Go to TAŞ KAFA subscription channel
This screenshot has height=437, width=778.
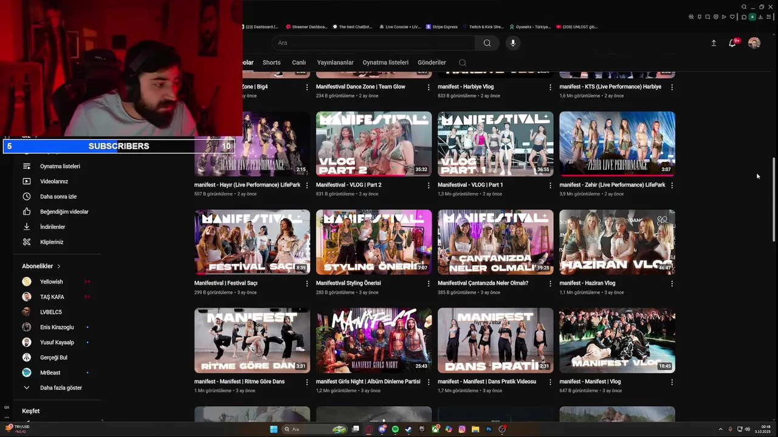52,297
